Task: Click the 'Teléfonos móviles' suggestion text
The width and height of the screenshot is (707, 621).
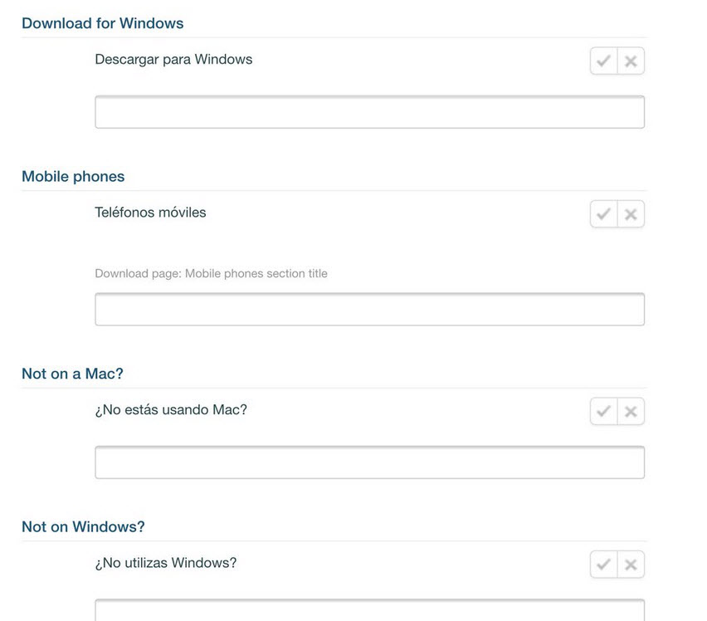Action: coord(150,213)
